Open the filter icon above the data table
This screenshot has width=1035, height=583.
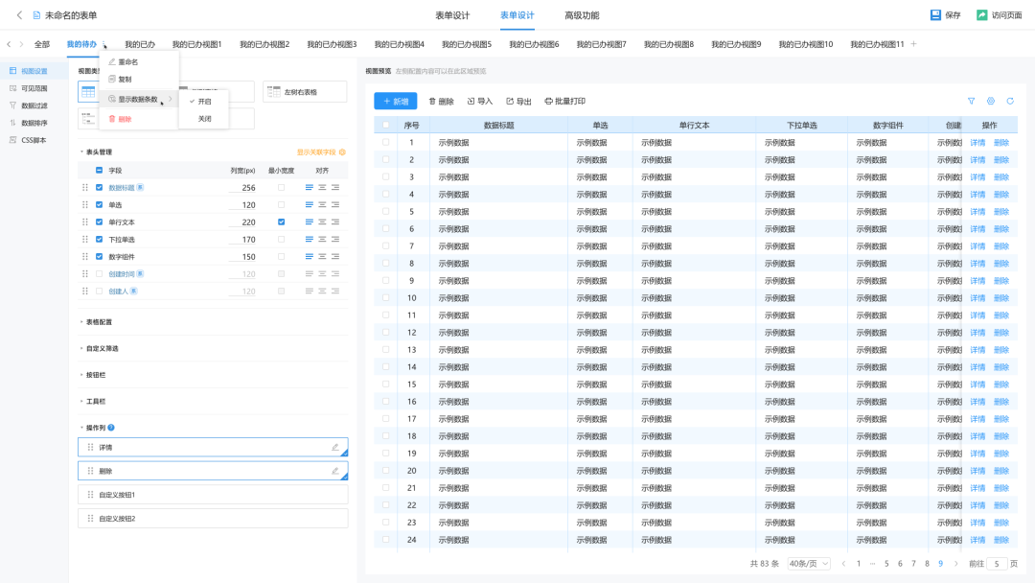click(x=971, y=101)
